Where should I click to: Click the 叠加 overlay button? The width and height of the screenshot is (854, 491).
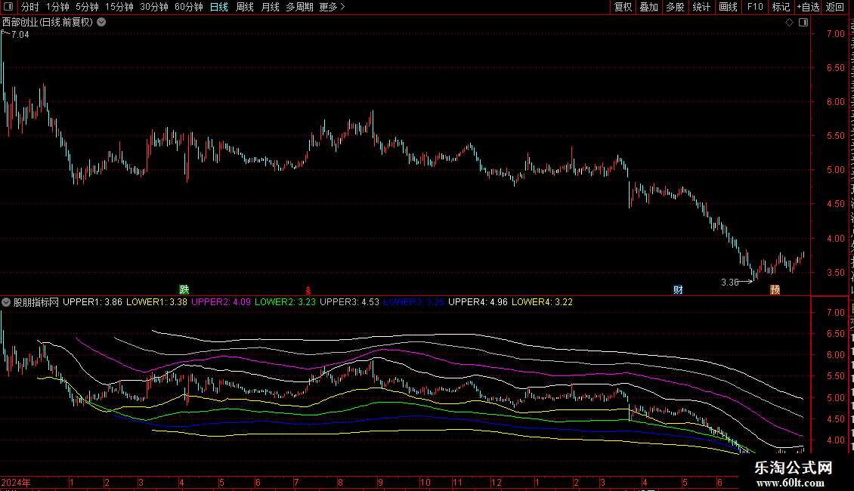click(648, 7)
